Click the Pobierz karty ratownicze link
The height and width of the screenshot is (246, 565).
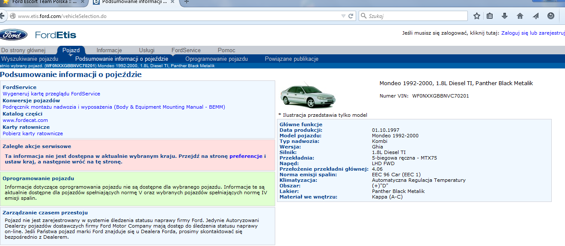point(33,133)
